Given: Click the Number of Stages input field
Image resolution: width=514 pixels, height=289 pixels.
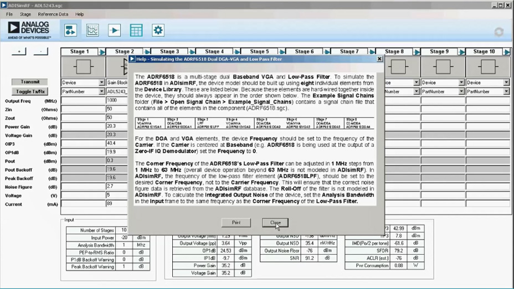Looking at the screenshot, I should pos(124,230).
